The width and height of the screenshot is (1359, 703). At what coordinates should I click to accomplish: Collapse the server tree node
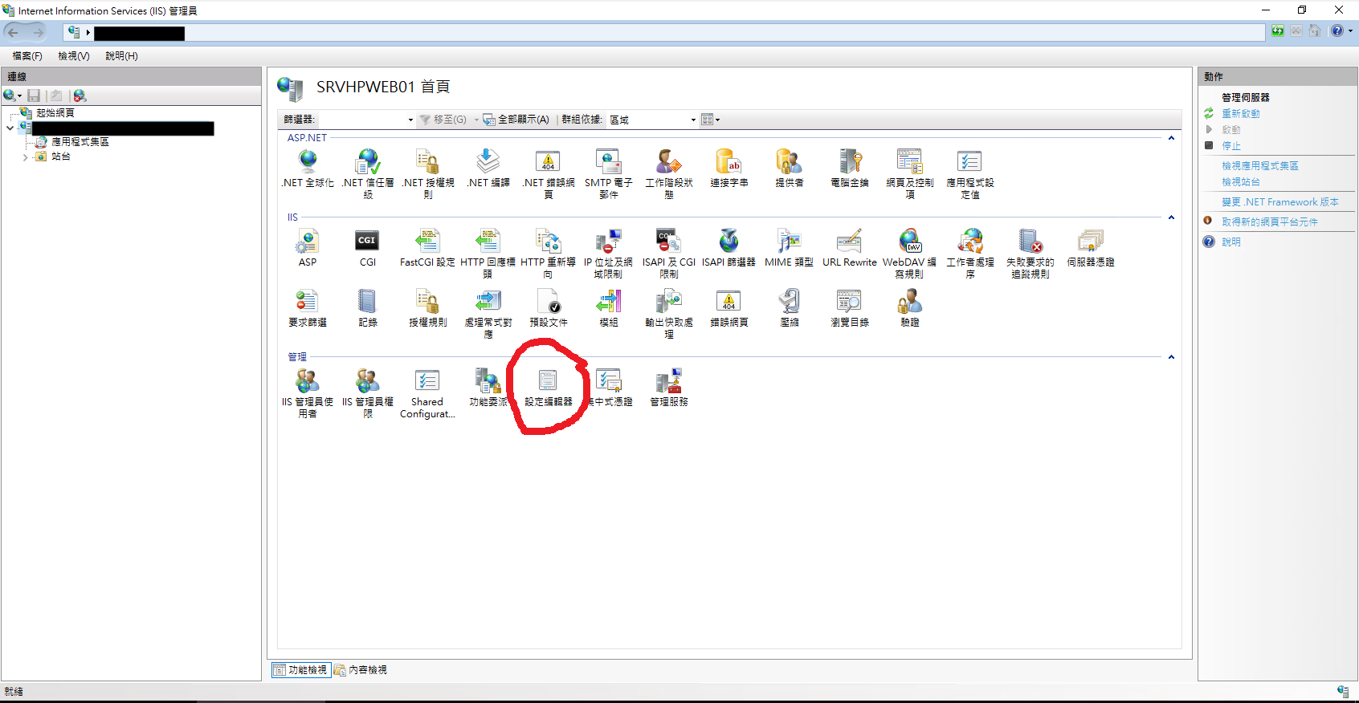click(x=10, y=128)
